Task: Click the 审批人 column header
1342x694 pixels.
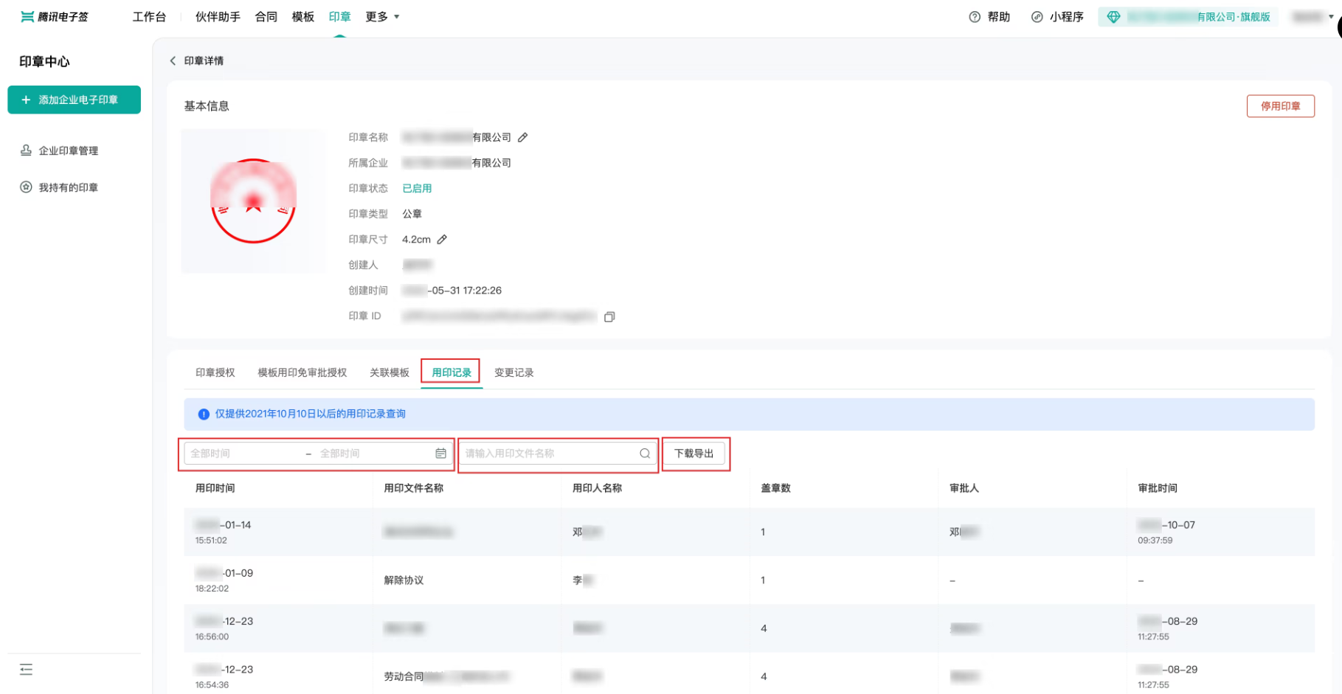Action: [x=964, y=488]
